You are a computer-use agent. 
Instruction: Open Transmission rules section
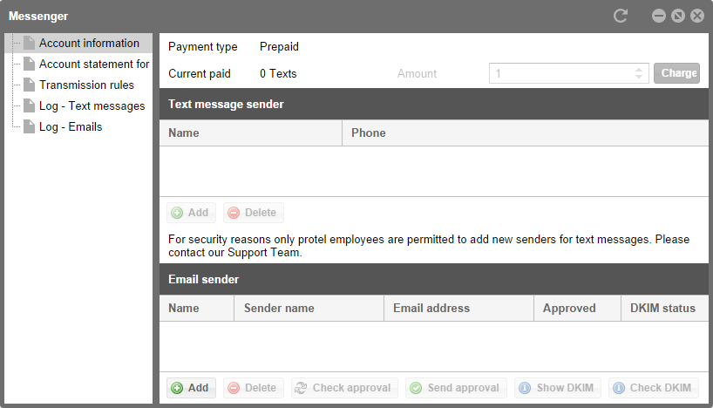click(x=86, y=85)
